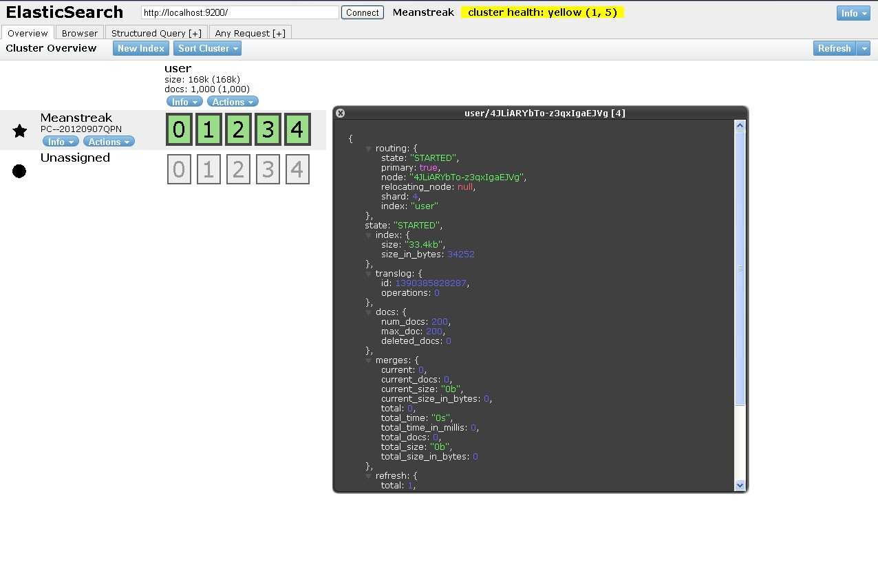Image resolution: width=878 pixels, height=584 pixels.
Task: Switch to the Overview tab
Action: pos(28,33)
